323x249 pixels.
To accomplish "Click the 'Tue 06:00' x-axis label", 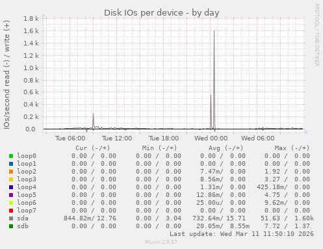I will coord(70,138).
